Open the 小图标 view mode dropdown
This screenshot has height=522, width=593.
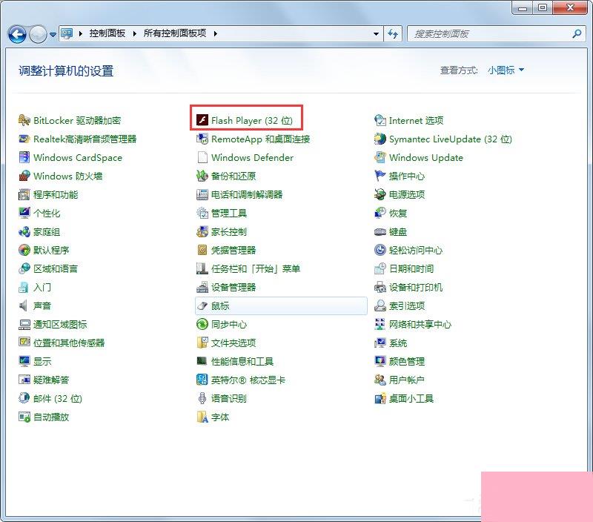pyautogui.click(x=506, y=70)
